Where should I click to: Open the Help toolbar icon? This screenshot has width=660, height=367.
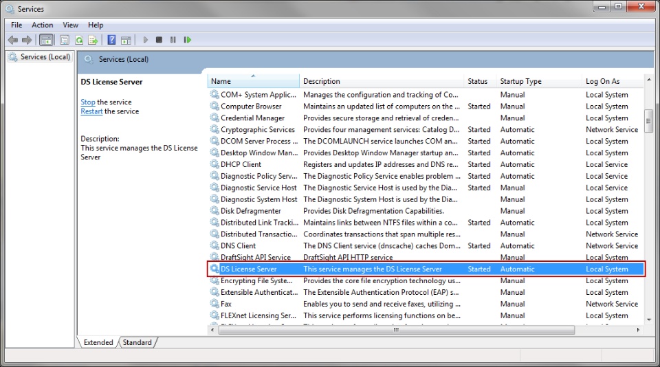click(x=111, y=40)
